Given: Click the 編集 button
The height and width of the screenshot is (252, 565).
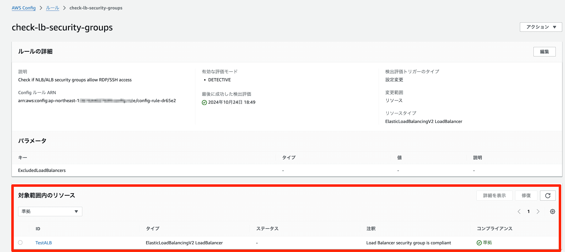Looking at the screenshot, I should (x=544, y=52).
